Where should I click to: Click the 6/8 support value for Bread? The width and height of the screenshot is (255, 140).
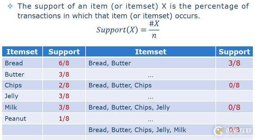[64, 63]
